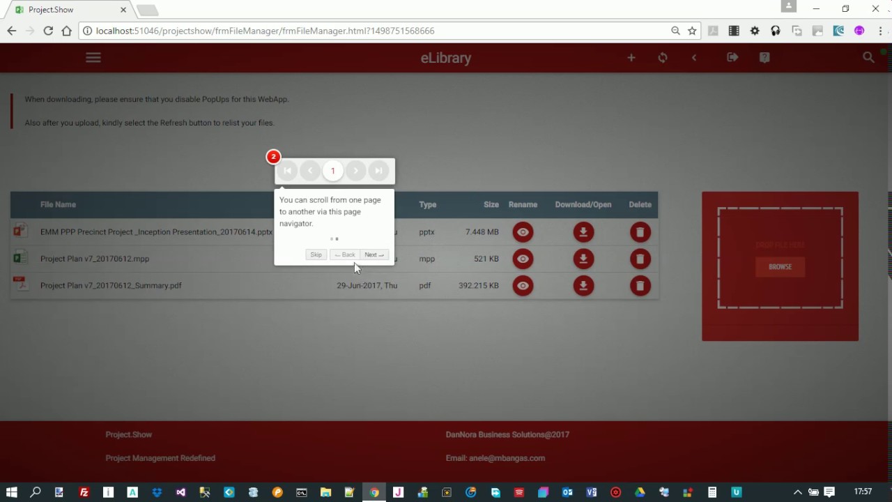
Task: Open the browser zoom magnifier icon
Action: click(x=675, y=31)
